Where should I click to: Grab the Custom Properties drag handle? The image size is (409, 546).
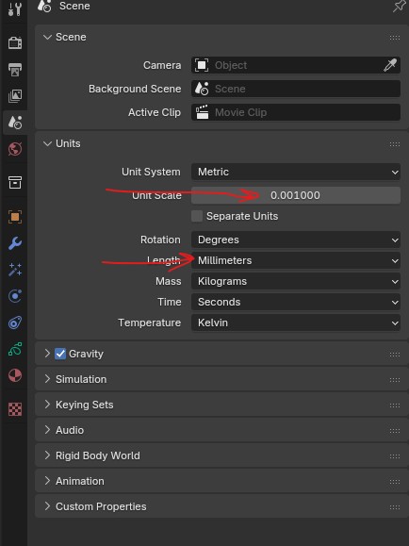pos(395,507)
